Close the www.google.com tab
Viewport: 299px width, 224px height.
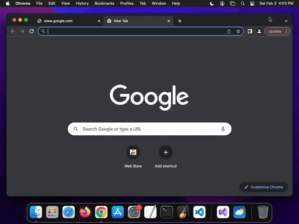[x=99, y=21]
